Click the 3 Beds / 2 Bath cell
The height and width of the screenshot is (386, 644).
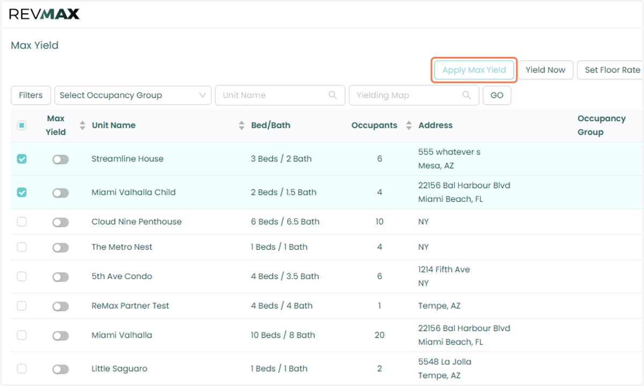pos(281,159)
